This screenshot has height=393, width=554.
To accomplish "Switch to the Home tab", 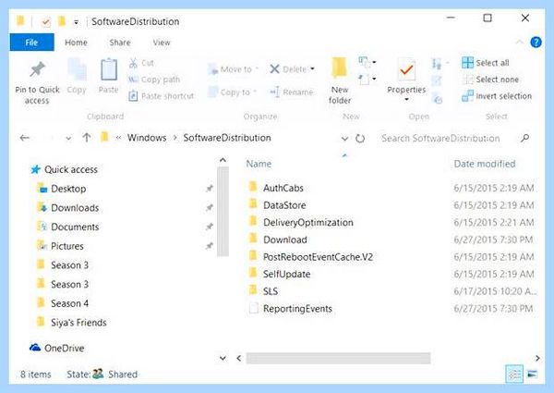I will pos(76,43).
